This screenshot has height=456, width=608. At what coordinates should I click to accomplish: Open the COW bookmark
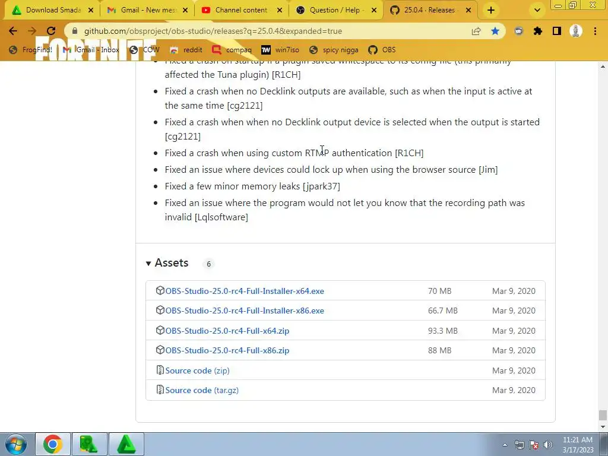(145, 50)
